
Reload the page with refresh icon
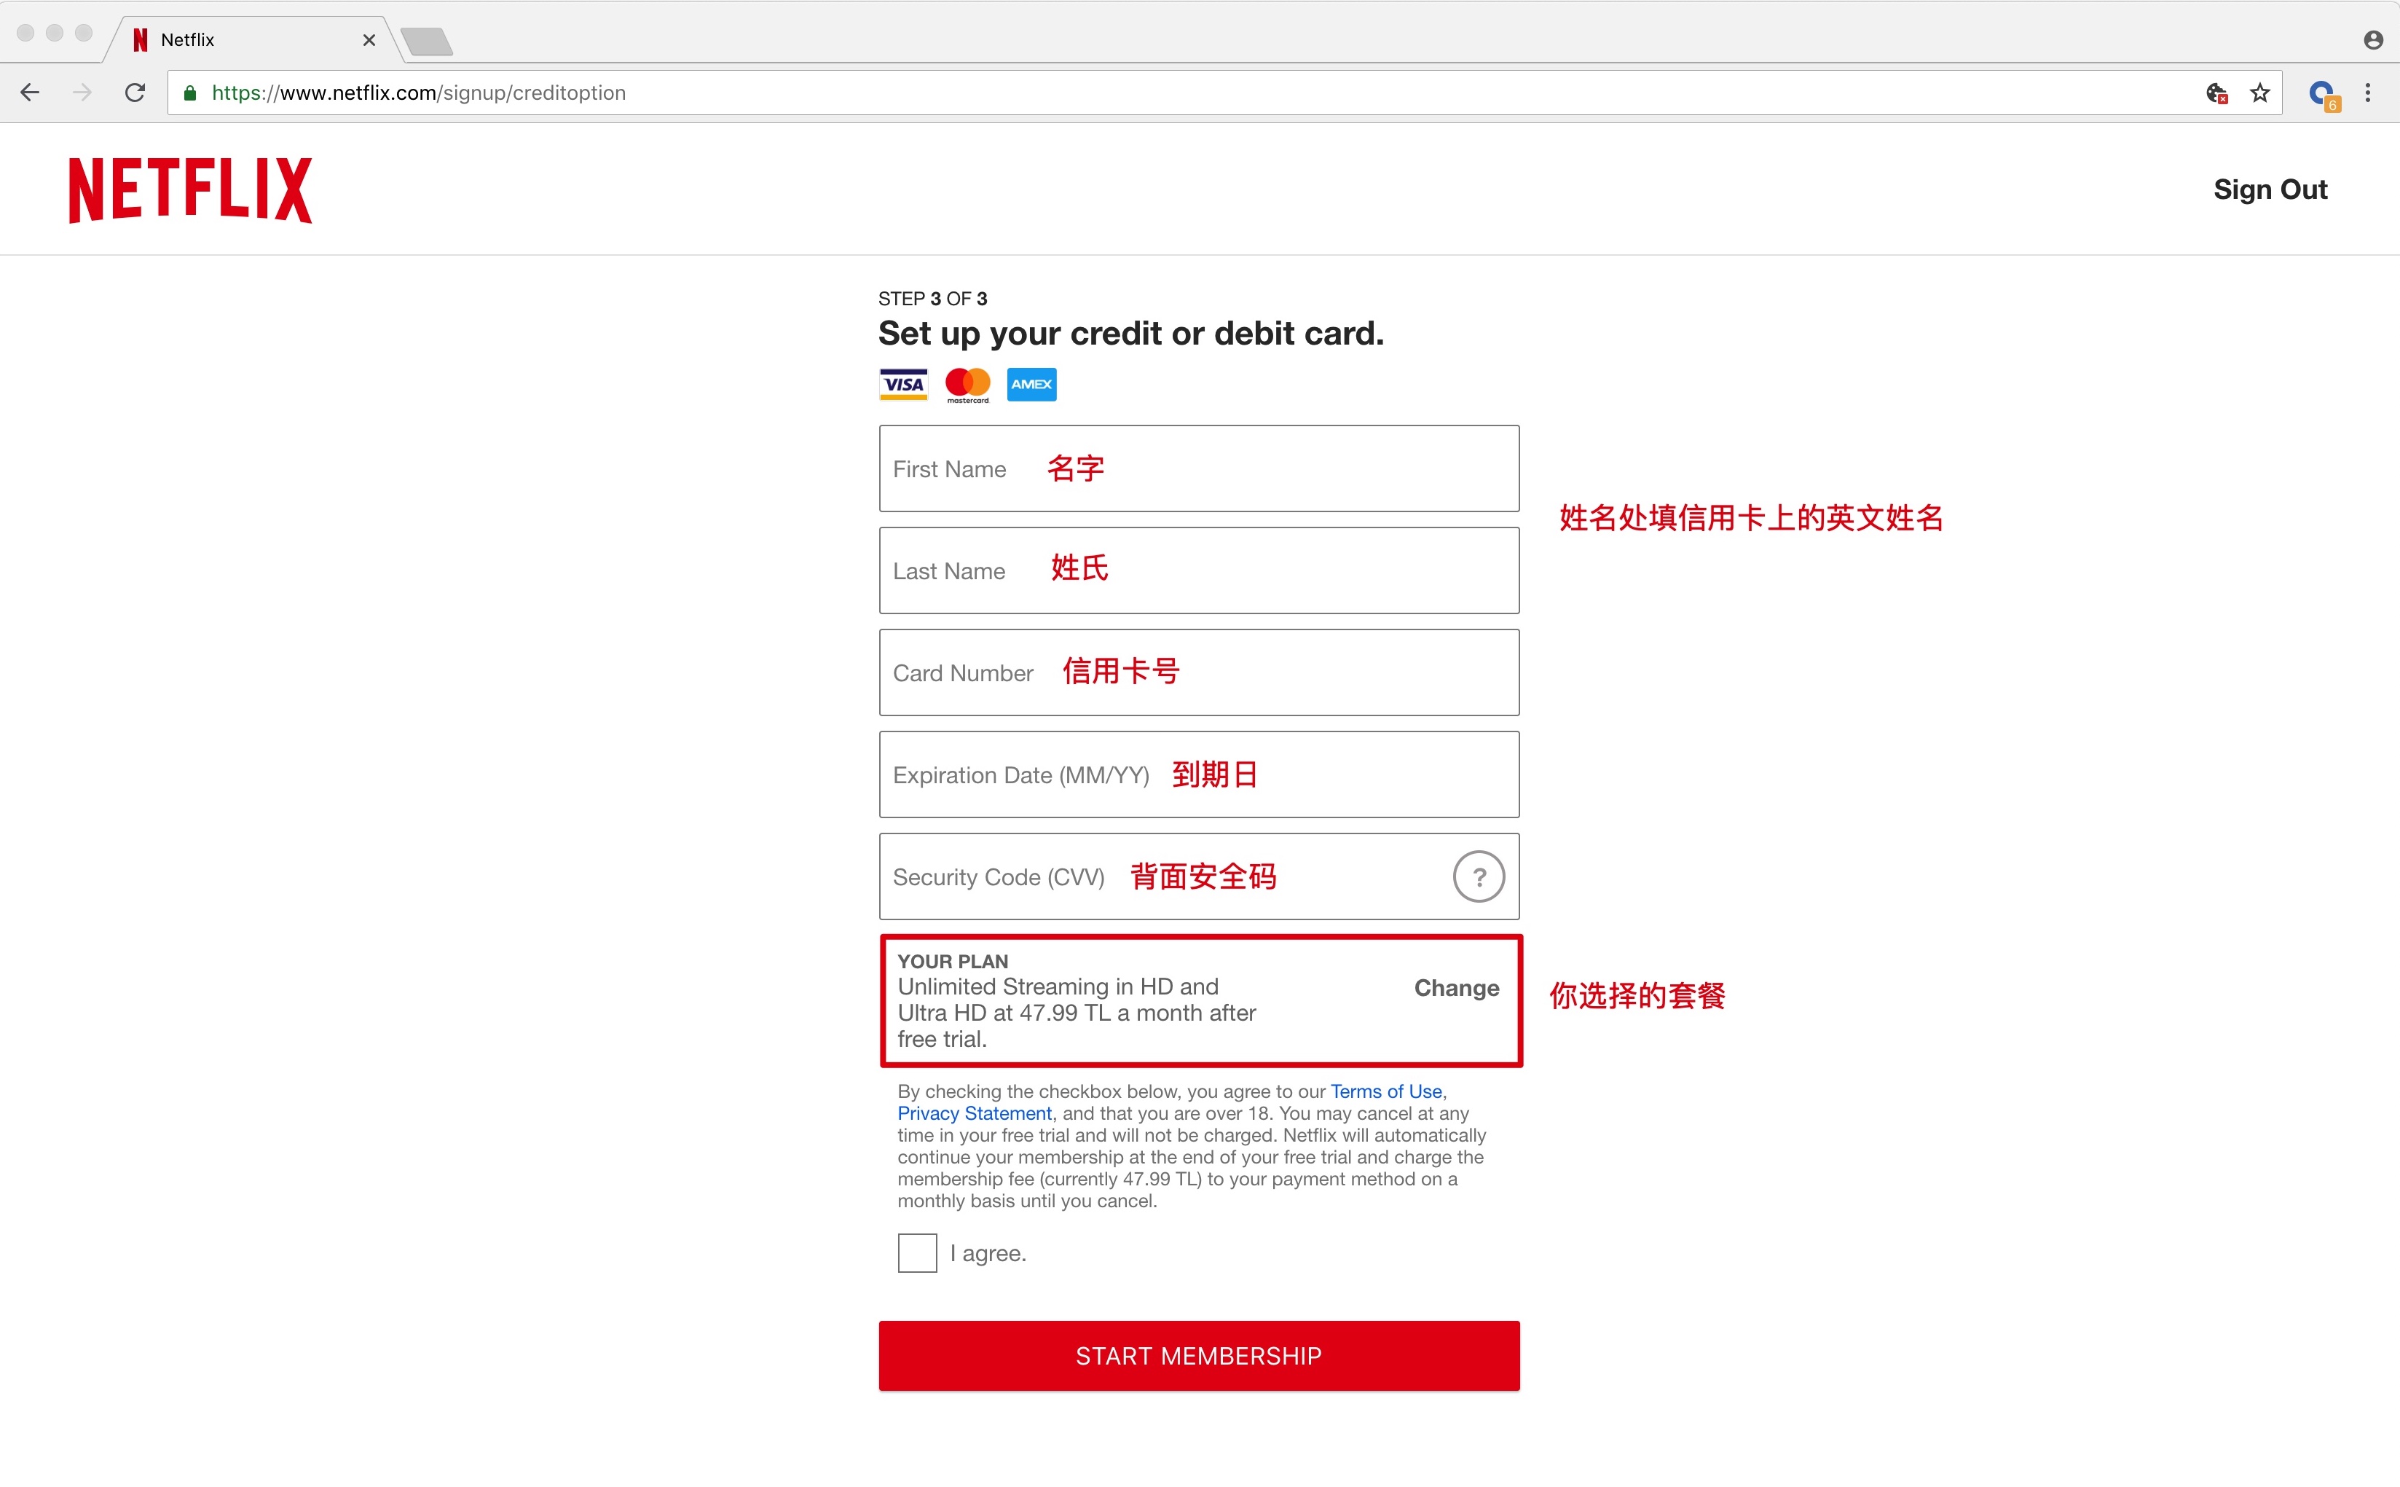[x=135, y=93]
